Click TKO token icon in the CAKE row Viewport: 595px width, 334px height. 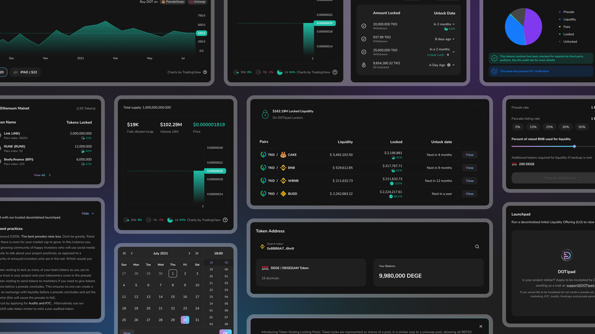[x=263, y=154]
